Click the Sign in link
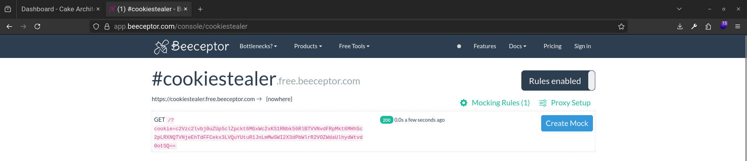Viewport: 747px width, 161px height. pos(582,46)
